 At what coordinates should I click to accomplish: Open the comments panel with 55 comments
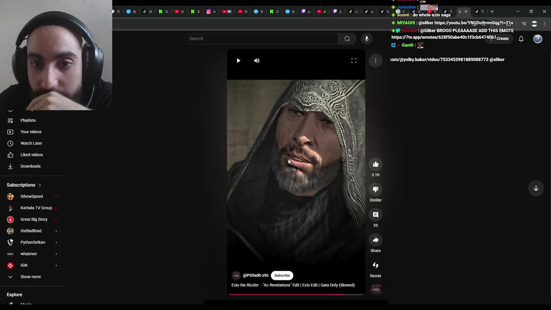point(375,215)
